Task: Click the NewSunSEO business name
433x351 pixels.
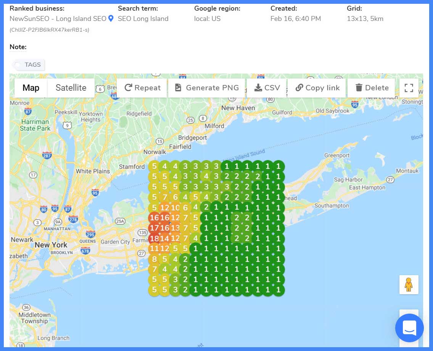Action: click(x=58, y=19)
